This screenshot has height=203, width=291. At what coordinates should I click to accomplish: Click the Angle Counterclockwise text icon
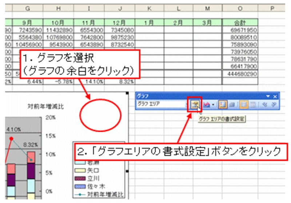pyautogui.click(x=274, y=105)
